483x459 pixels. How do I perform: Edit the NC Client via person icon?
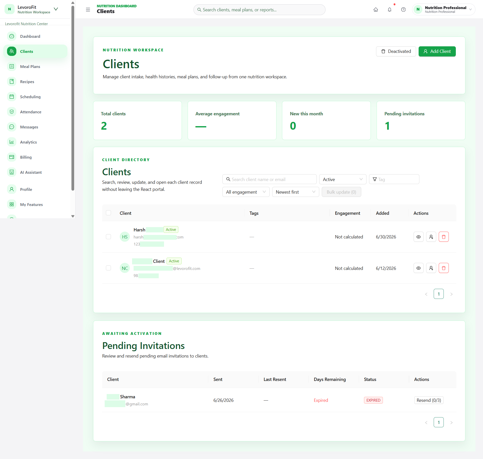pyautogui.click(x=431, y=268)
